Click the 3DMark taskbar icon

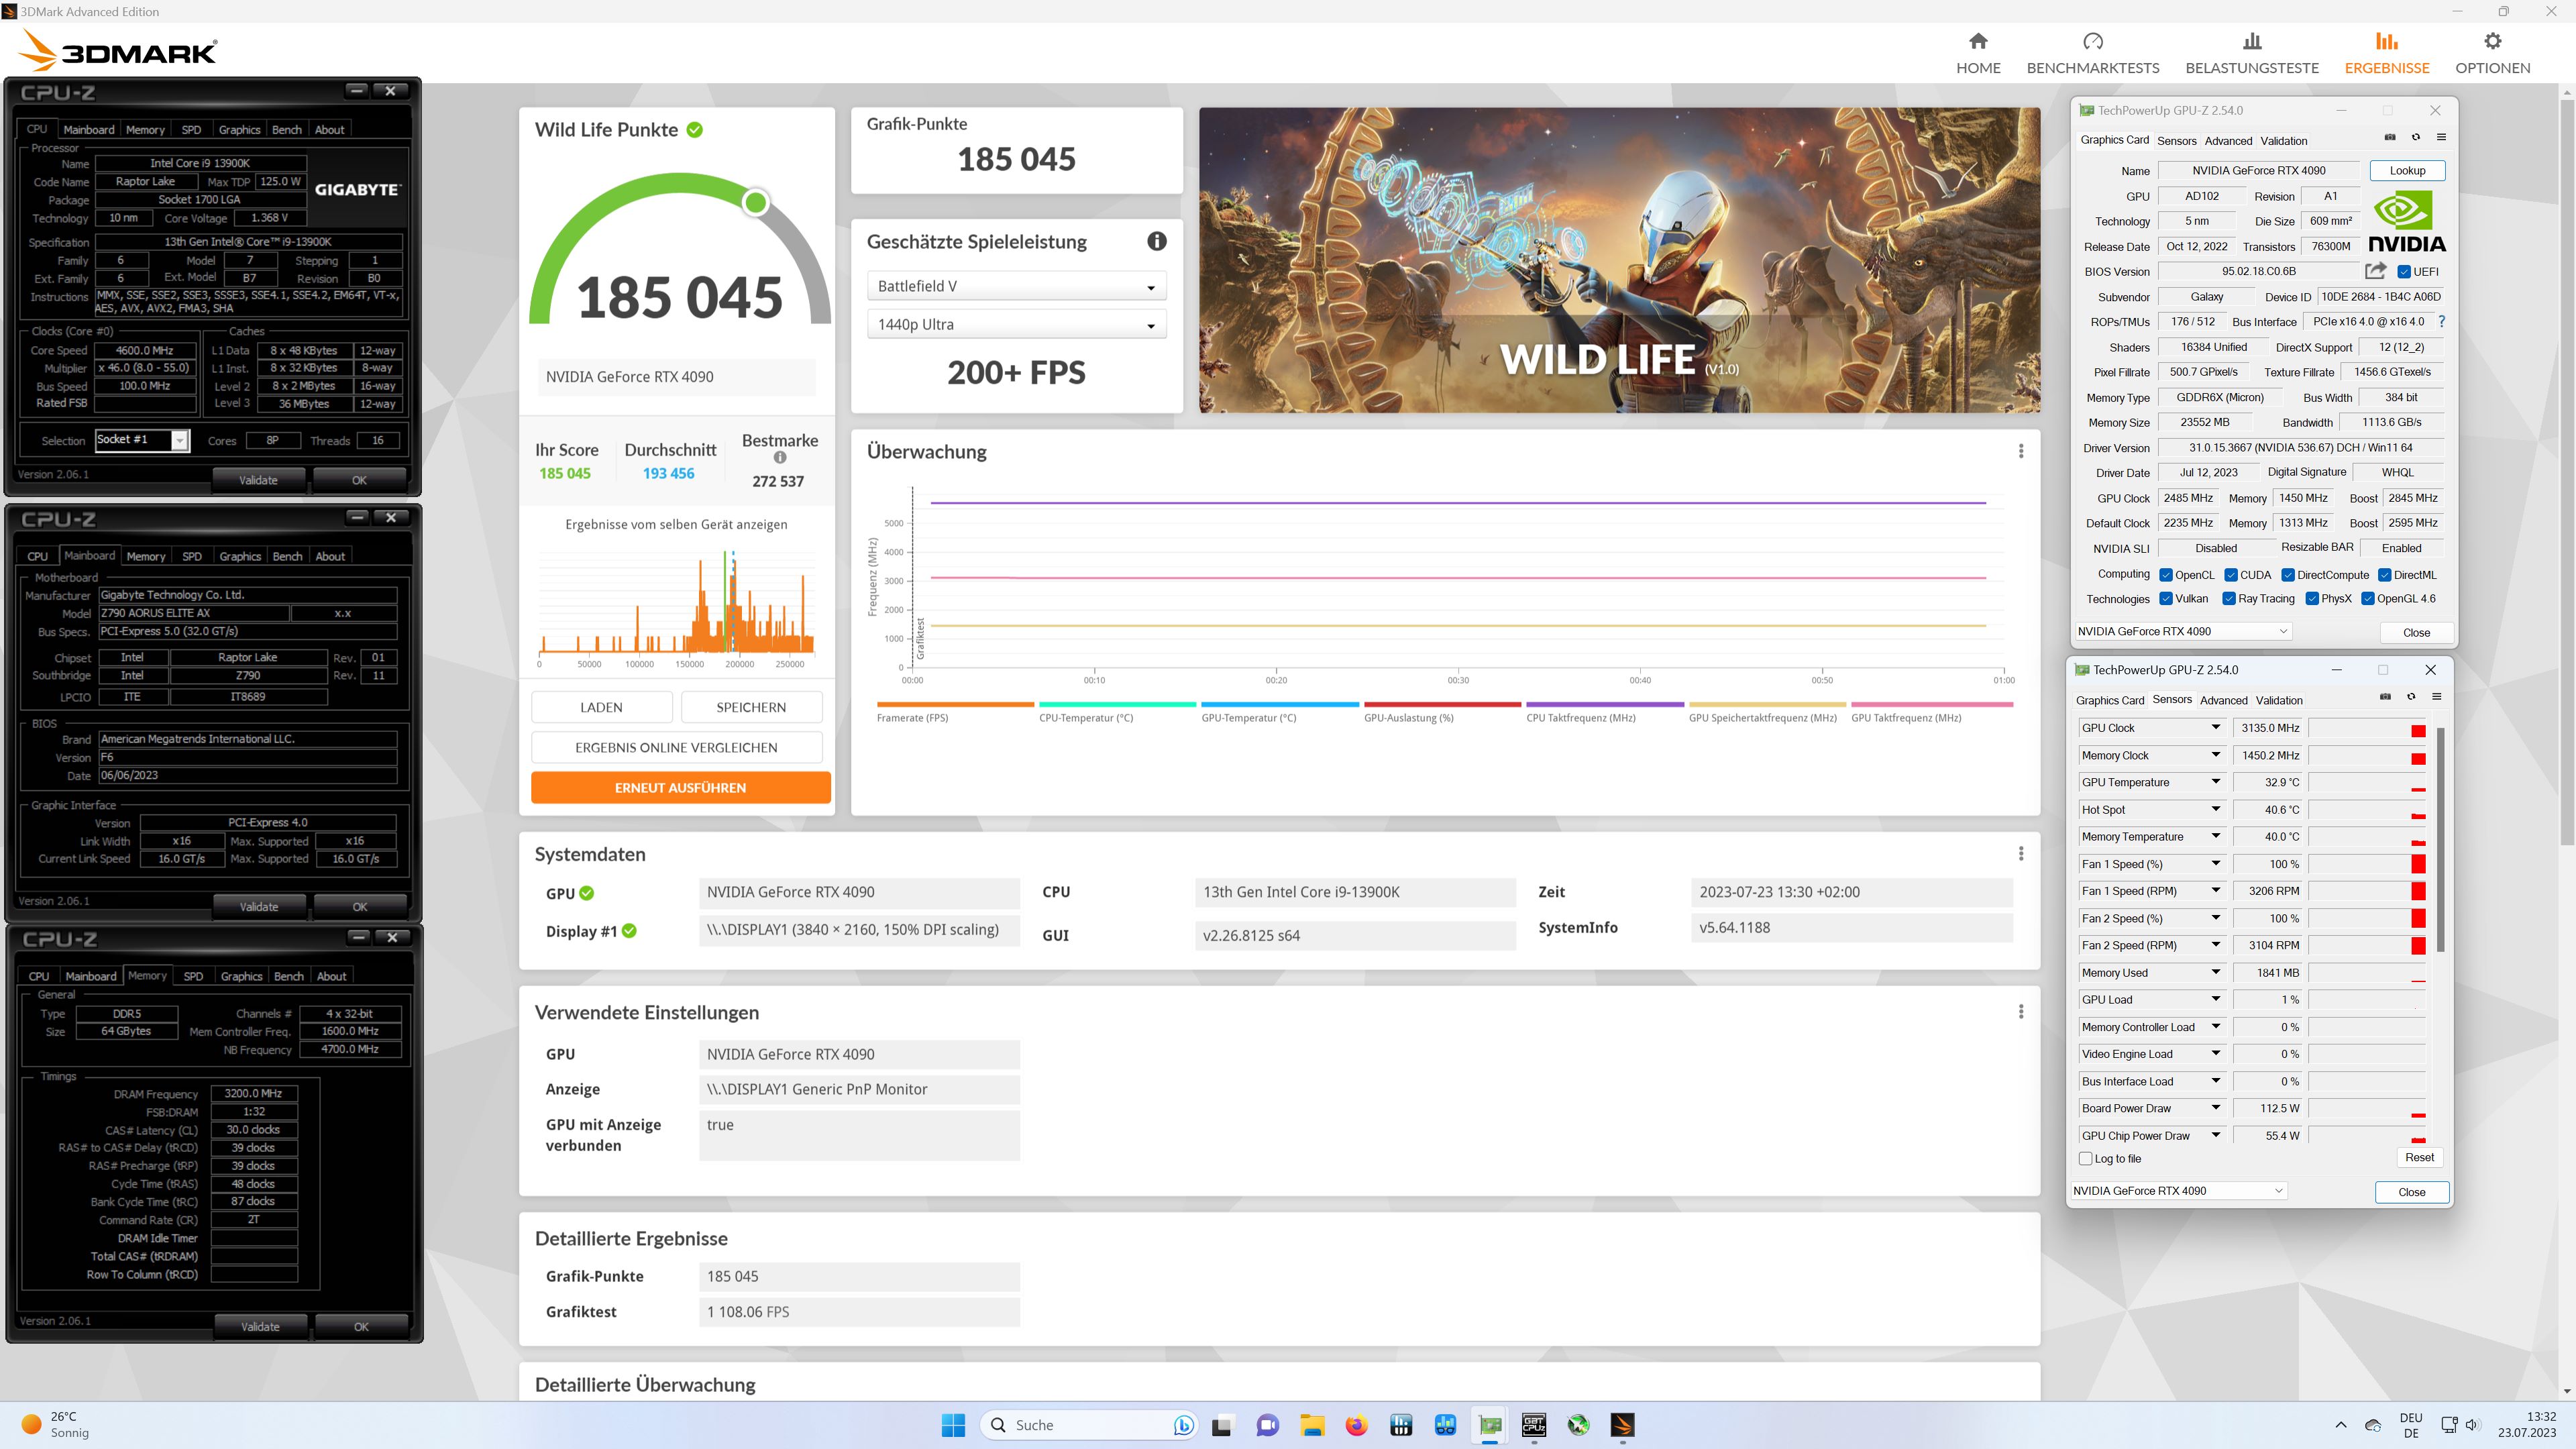tap(1622, 1425)
